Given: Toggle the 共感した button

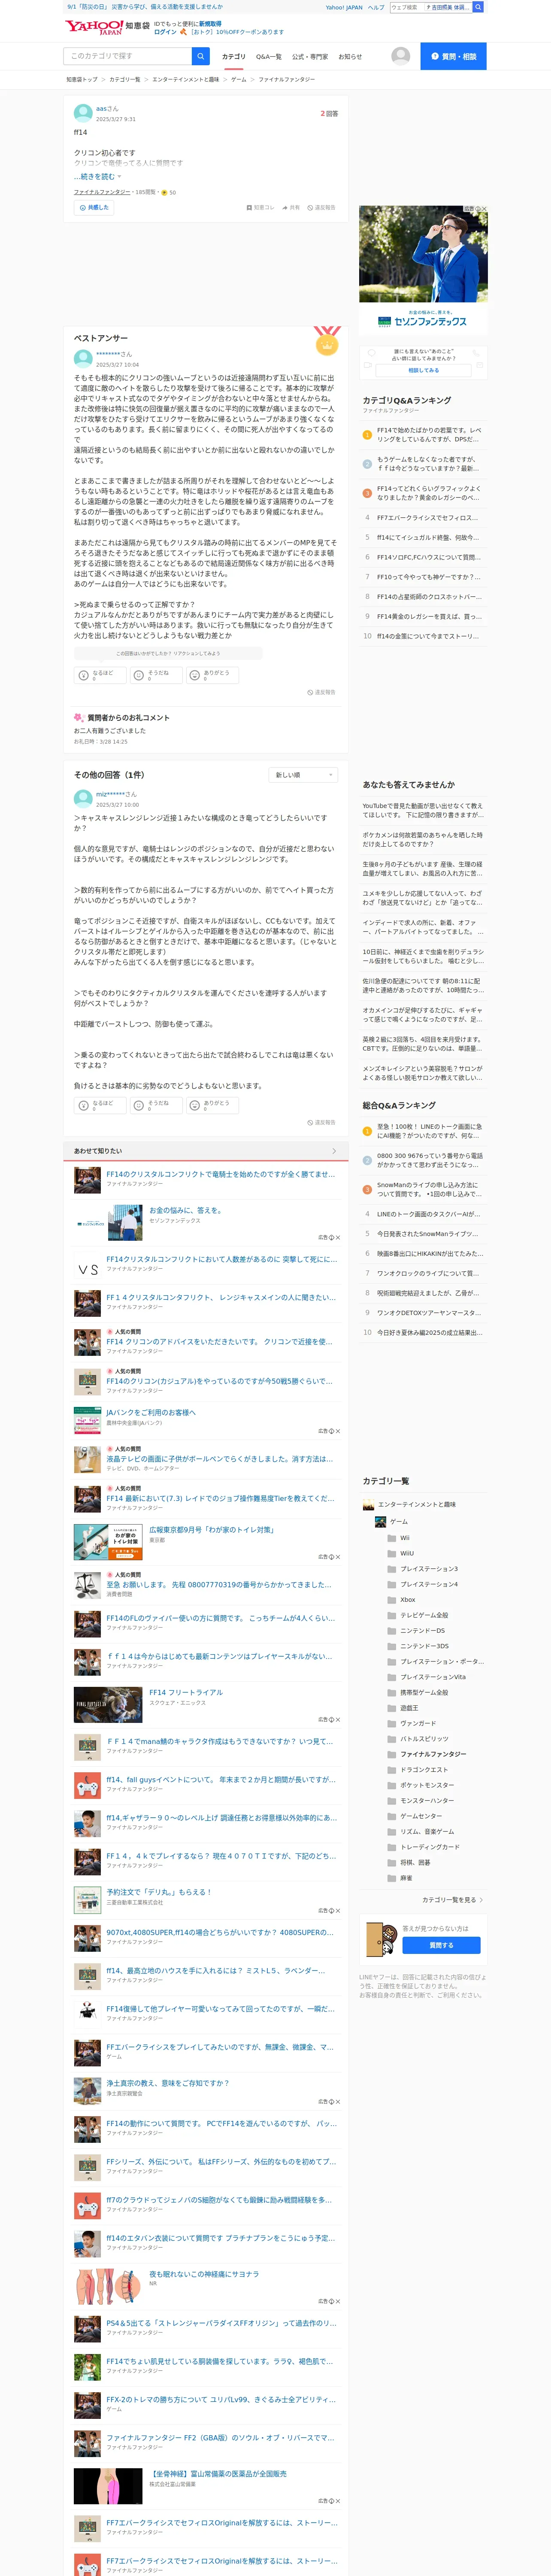Looking at the screenshot, I should click(93, 208).
